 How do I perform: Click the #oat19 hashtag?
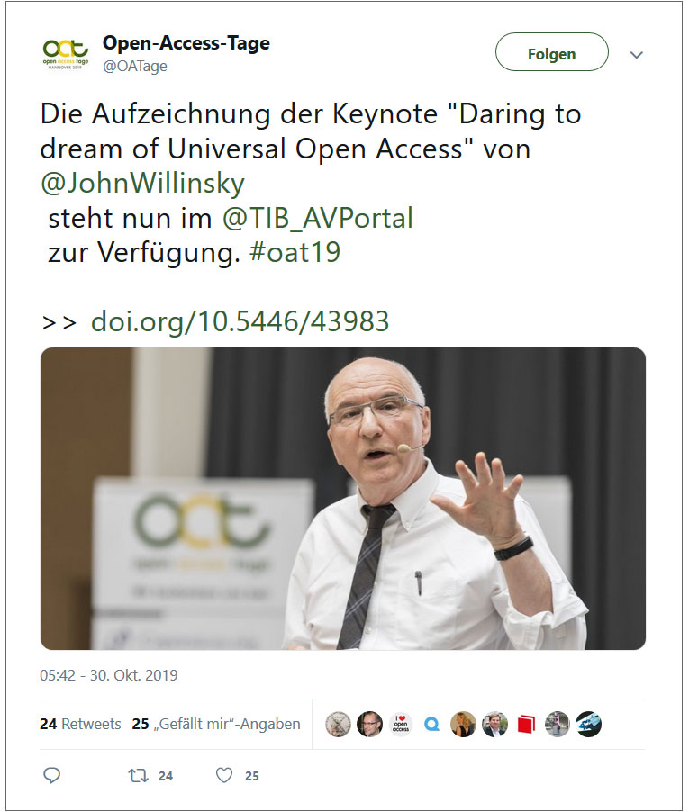point(295,252)
